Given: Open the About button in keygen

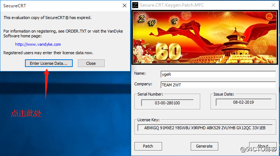Looking at the screenshot, I should [x=263, y=146].
